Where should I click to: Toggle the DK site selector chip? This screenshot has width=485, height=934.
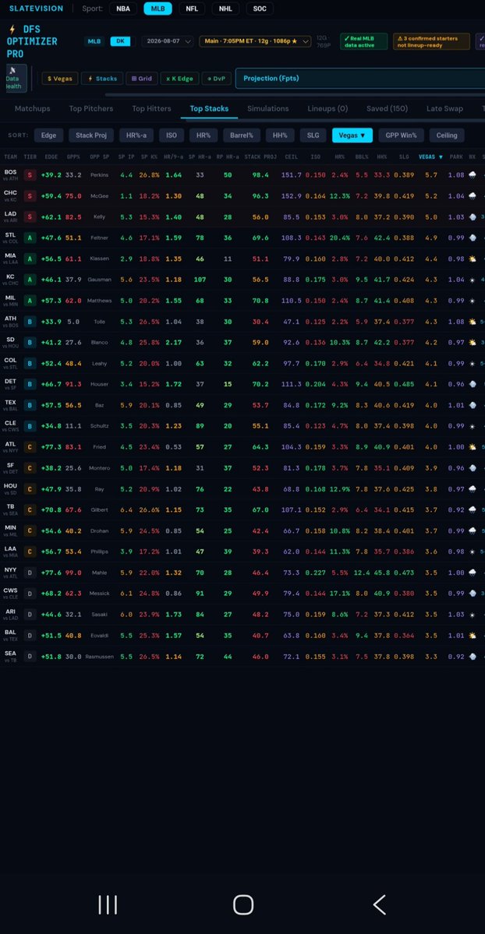(121, 41)
